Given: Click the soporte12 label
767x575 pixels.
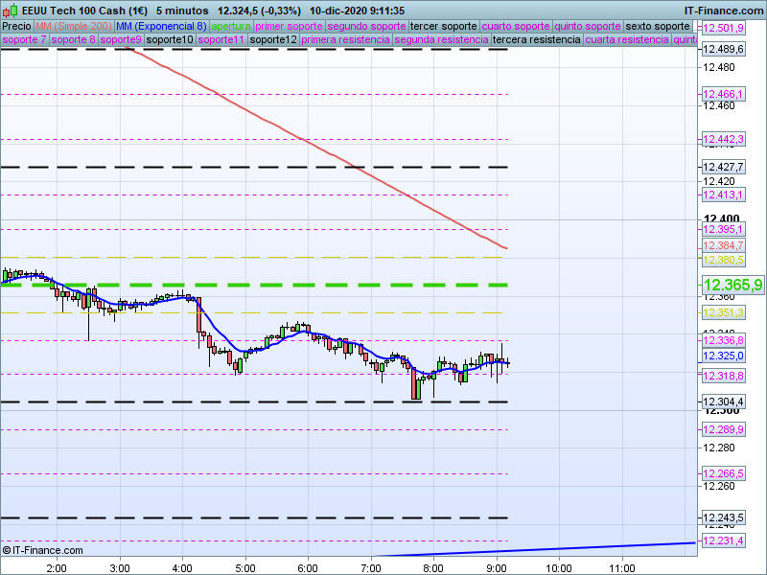Looking at the screenshot, I should [272, 40].
